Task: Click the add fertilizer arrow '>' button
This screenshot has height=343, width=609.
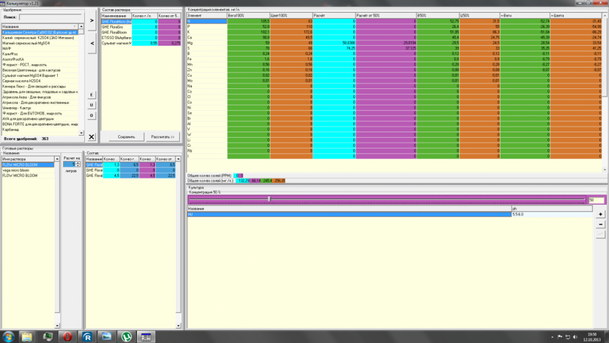Action: [x=92, y=20]
